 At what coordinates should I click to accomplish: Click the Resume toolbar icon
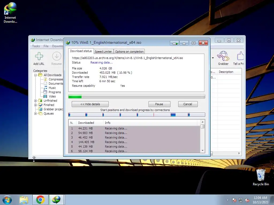[56, 56]
